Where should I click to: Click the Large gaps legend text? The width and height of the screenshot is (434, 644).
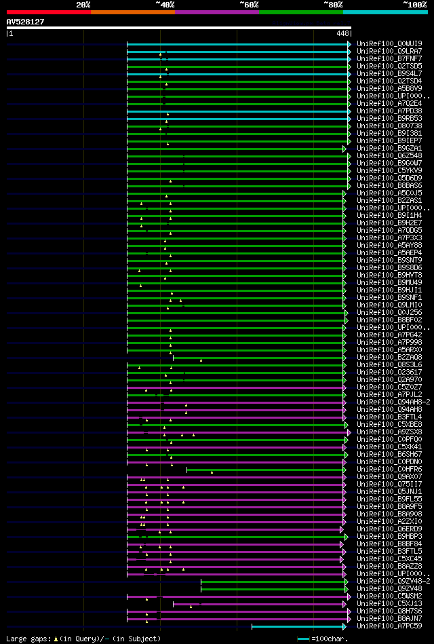(84, 639)
